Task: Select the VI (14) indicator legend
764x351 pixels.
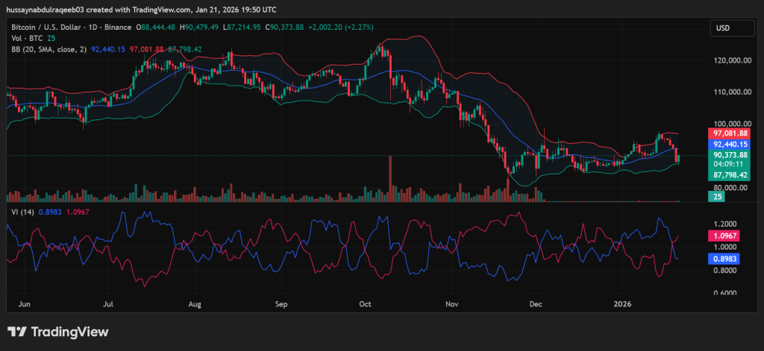Action: click(x=19, y=212)
